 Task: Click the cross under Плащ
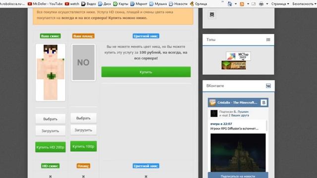click(83, 177)
